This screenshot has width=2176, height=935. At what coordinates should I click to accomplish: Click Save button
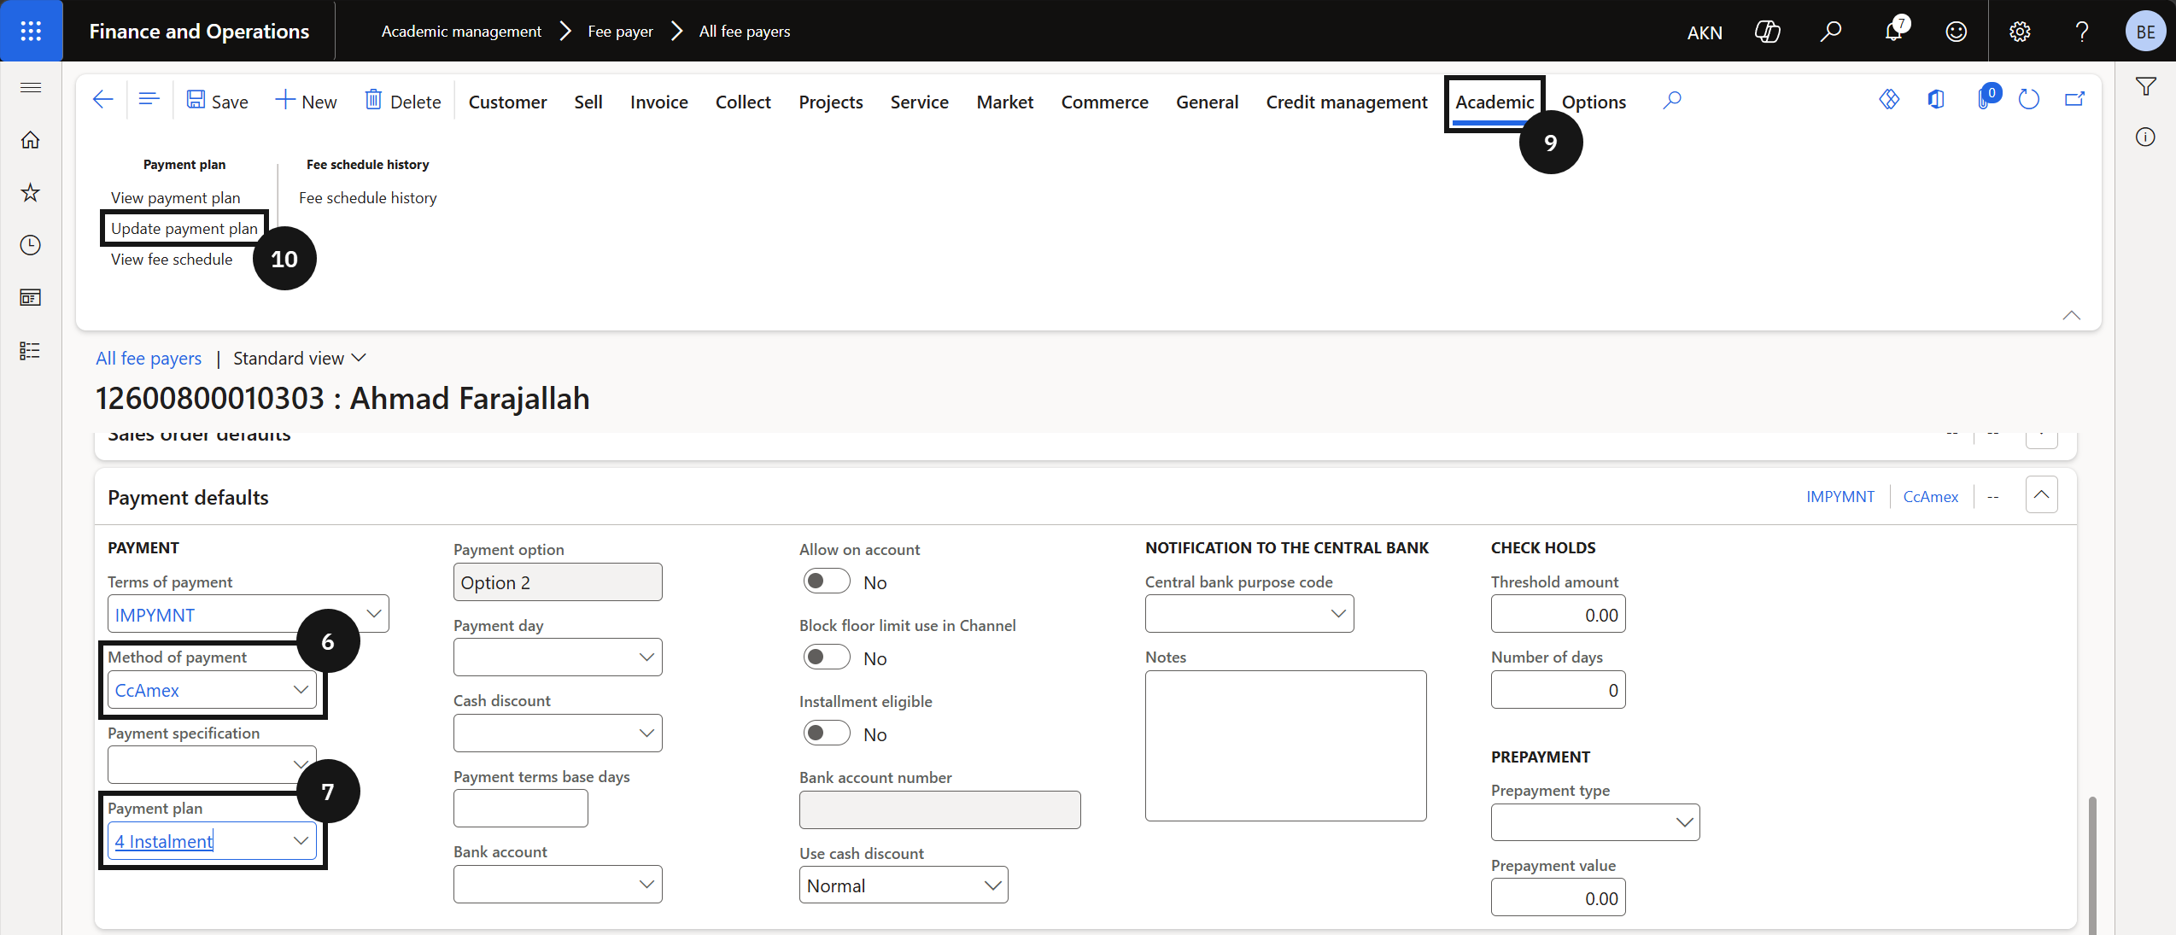click(x=218, y=101)
